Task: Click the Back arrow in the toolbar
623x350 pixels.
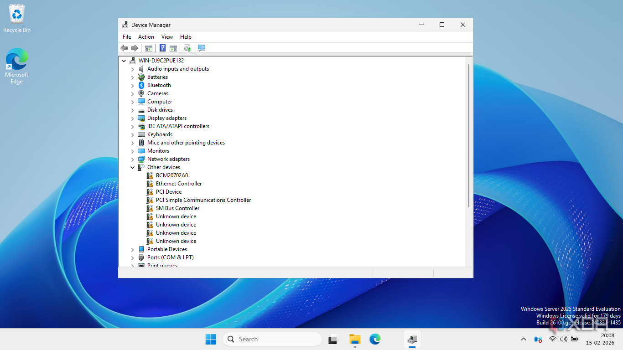Action: click(x=124, y=48)
